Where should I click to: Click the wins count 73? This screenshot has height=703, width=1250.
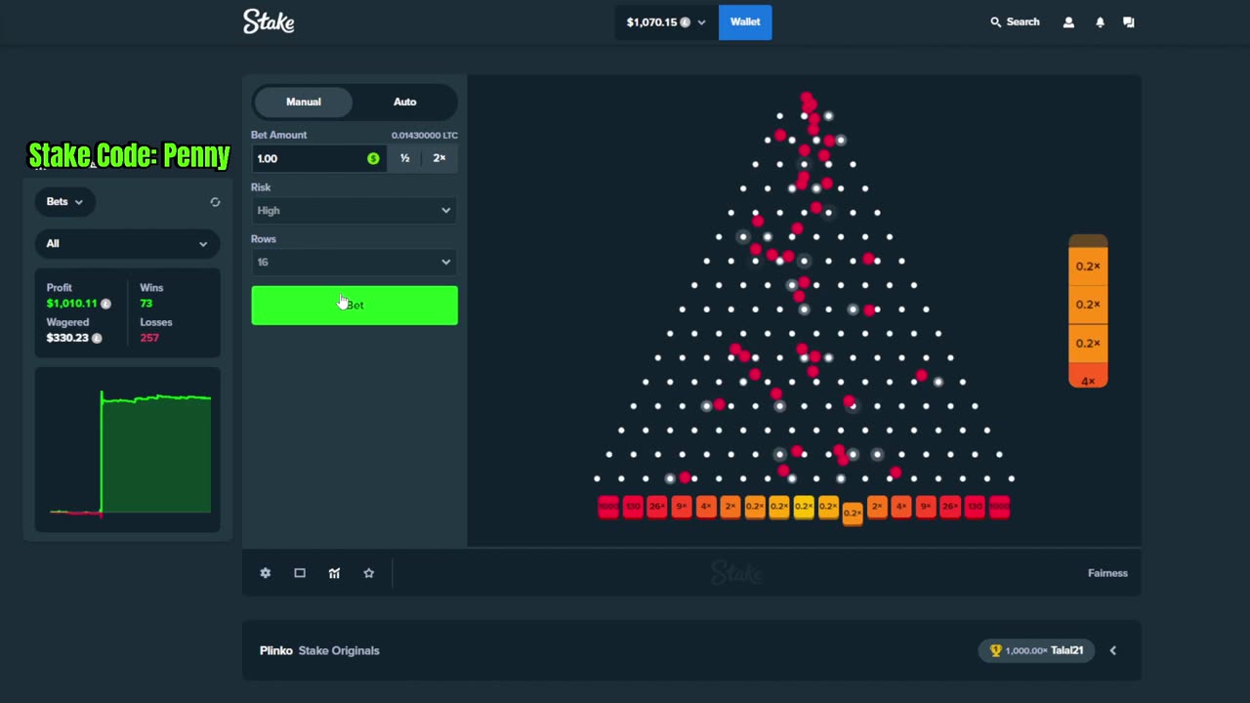point(146,304)
